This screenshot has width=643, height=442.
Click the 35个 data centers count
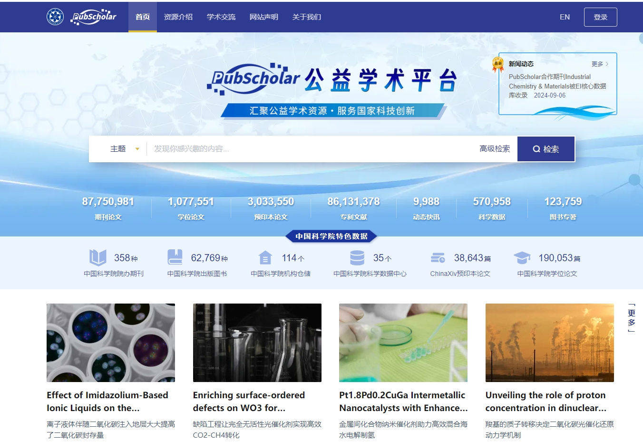(382, 258)
